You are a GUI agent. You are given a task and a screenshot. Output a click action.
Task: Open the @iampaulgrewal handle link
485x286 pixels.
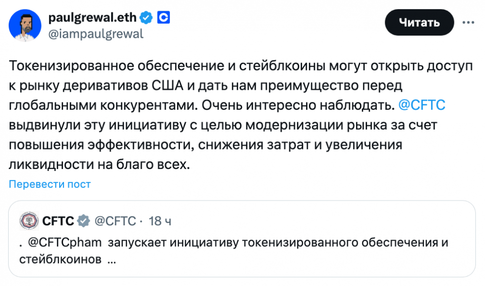pos(96,34)
